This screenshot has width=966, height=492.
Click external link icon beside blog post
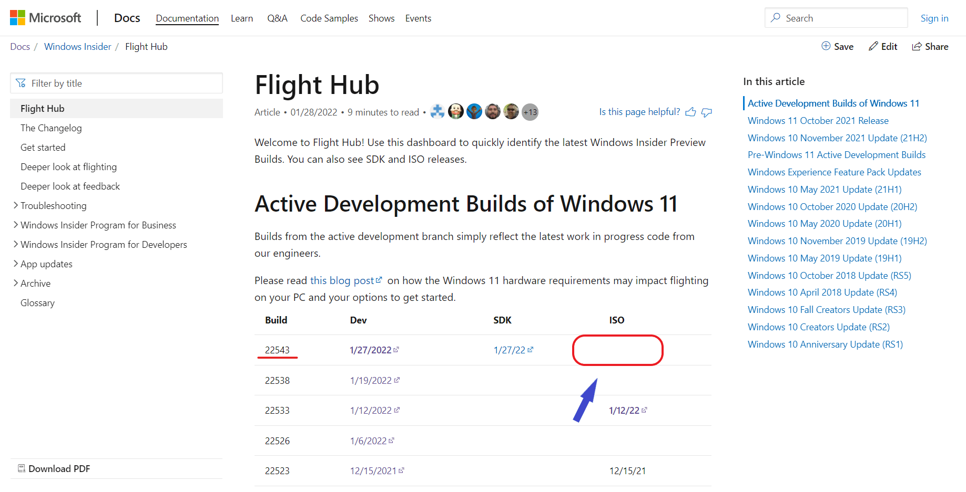pos(379,280)
